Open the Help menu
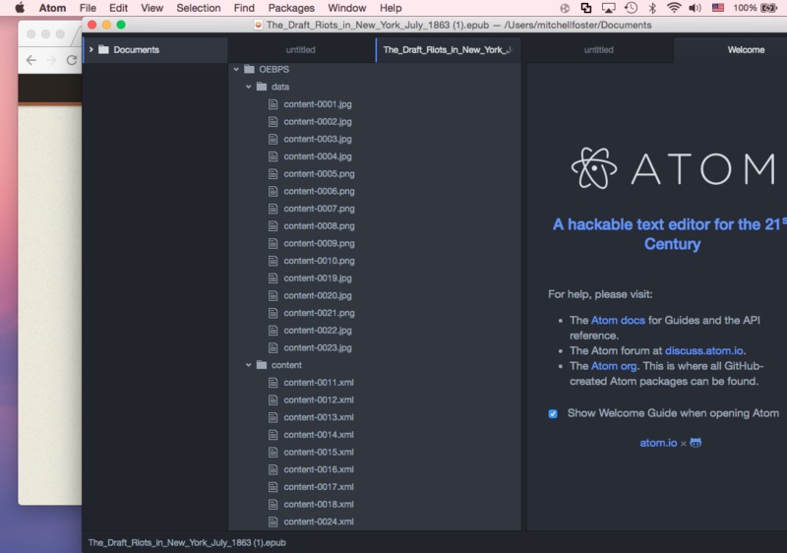This screenshot has height=553, width=787. 391,8
